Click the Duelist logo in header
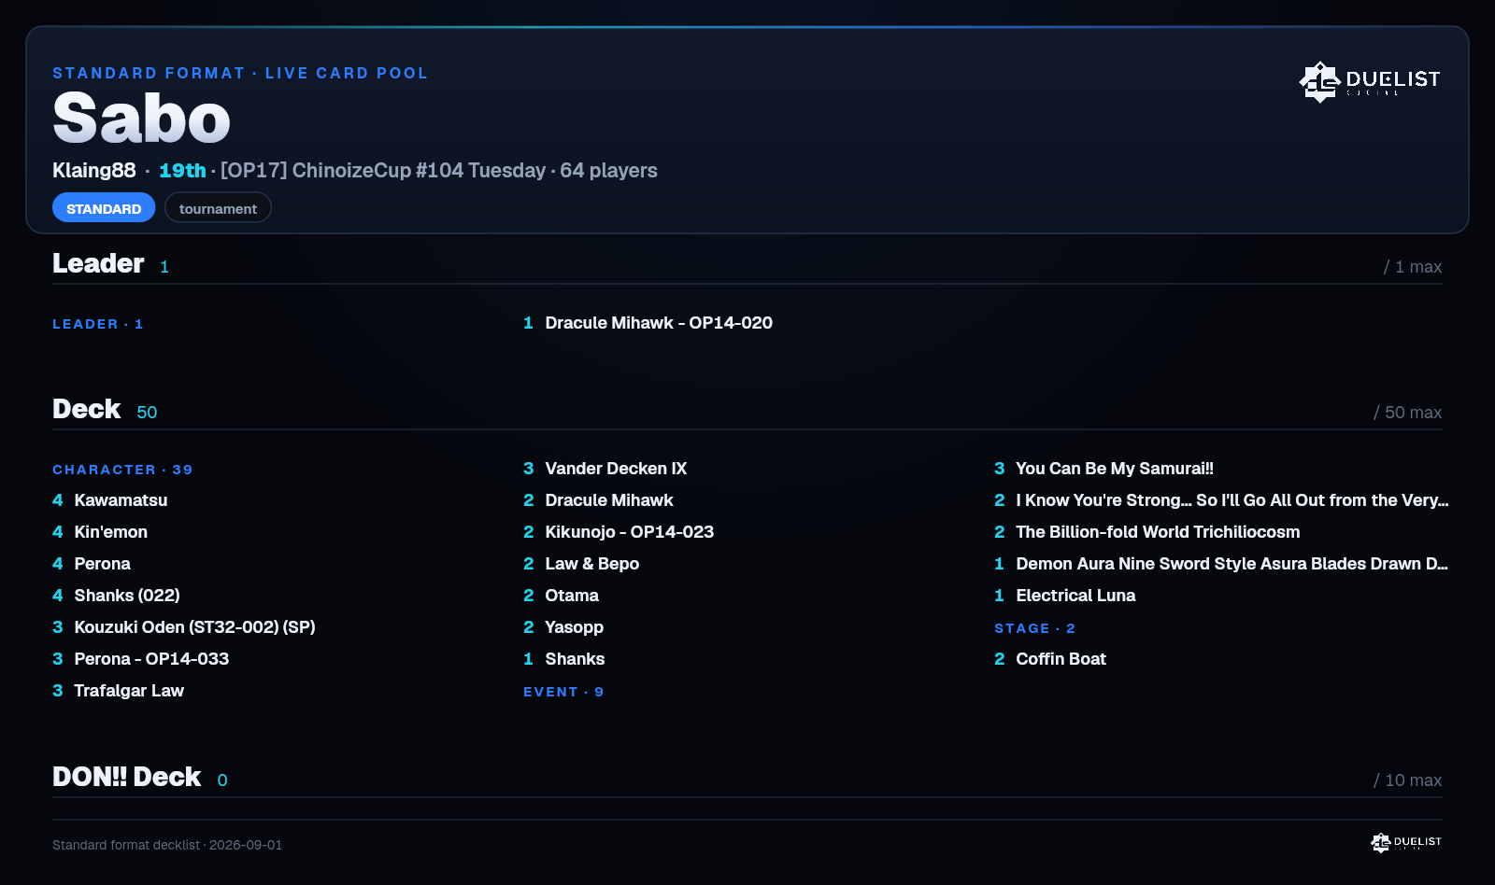 (x=1369, y=81)
